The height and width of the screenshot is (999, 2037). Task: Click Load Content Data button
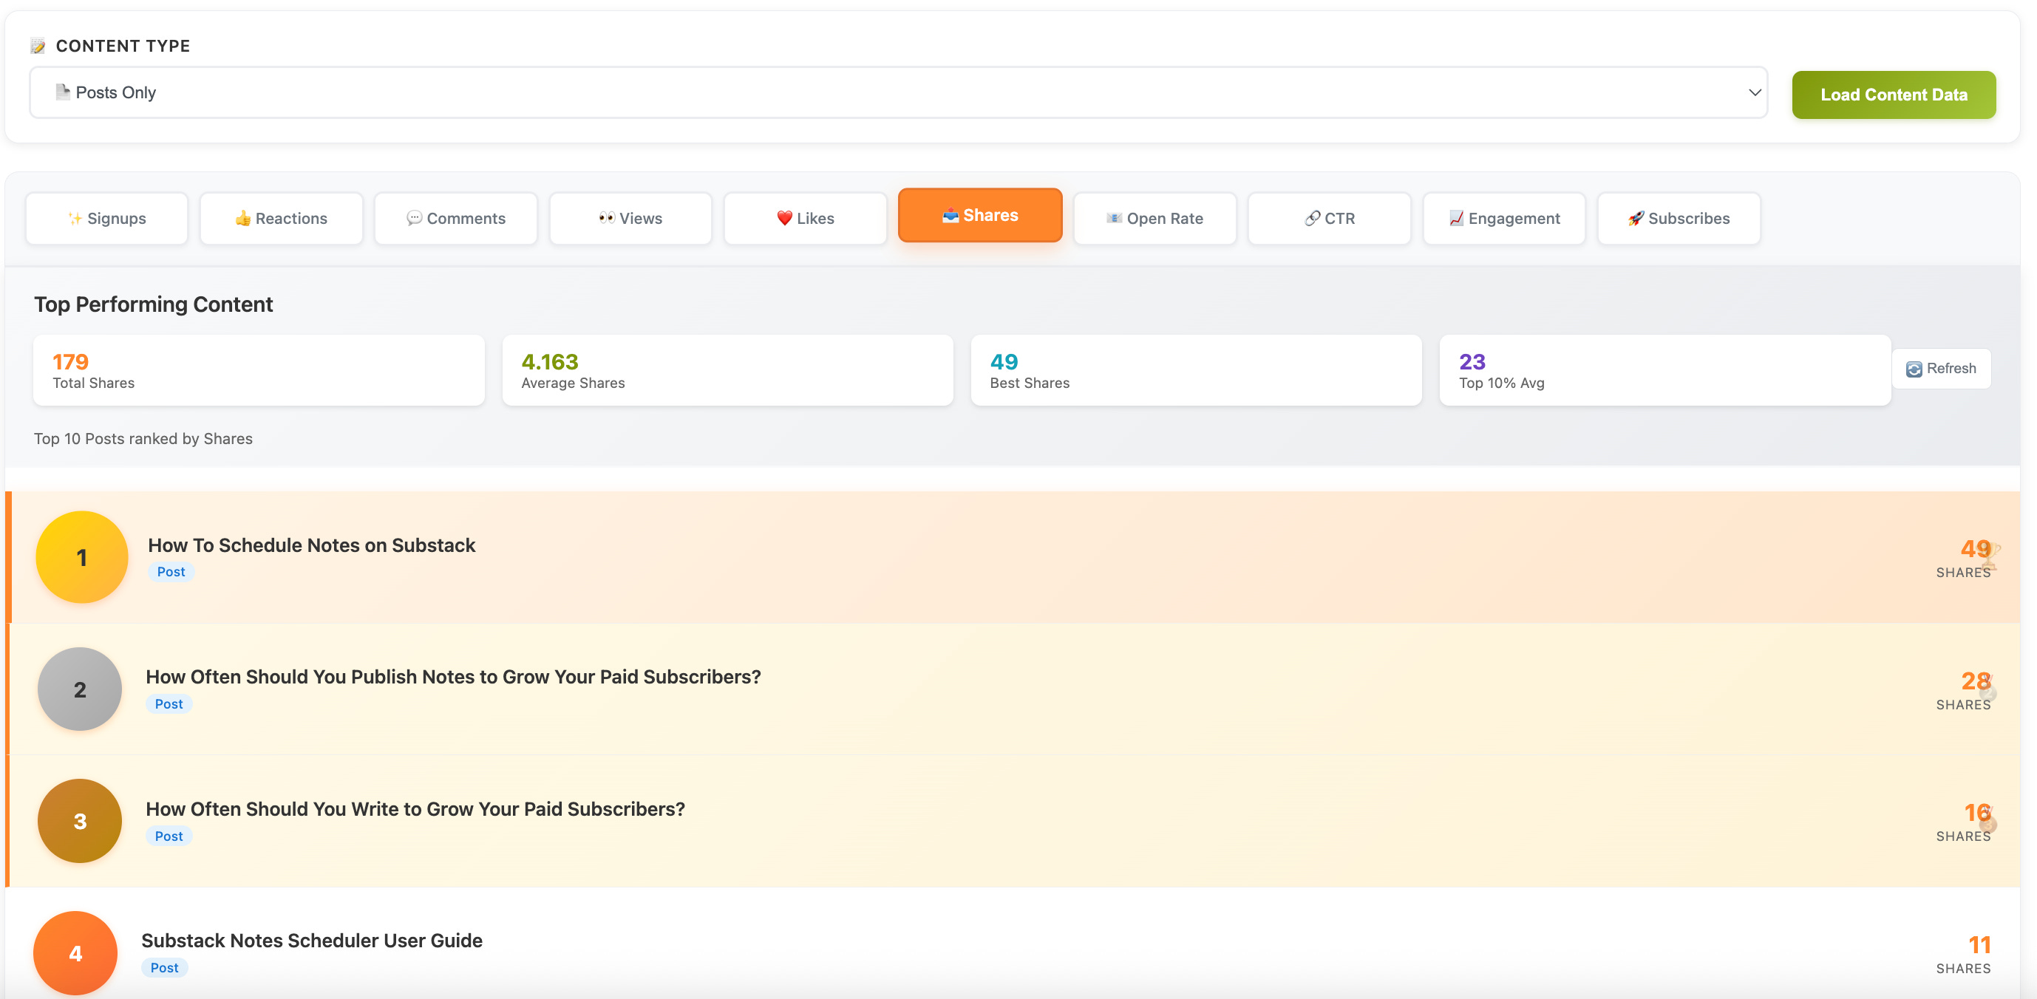click(1894, 95)
